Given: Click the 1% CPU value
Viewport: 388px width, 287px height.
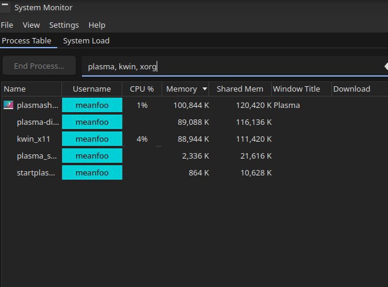Looking at the screenshot, I should (142, 106).
